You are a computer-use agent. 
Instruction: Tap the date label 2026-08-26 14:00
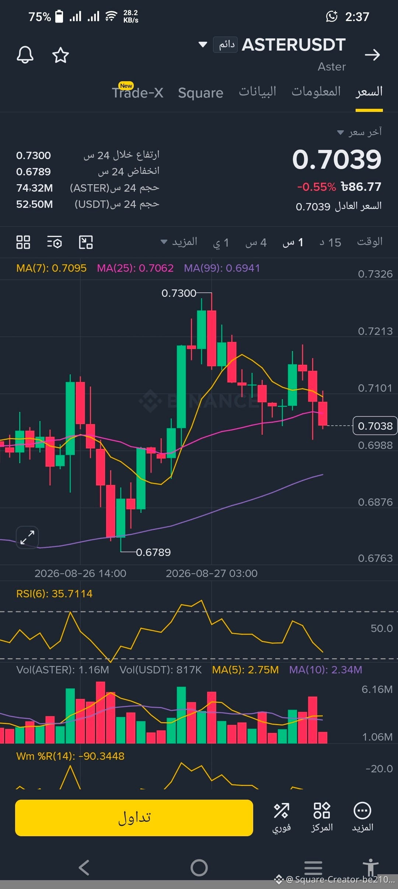tap(80, 573)
